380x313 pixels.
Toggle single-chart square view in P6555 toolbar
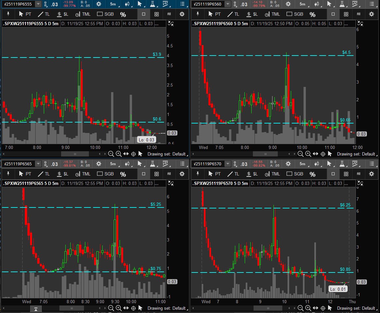coord(143,14)
